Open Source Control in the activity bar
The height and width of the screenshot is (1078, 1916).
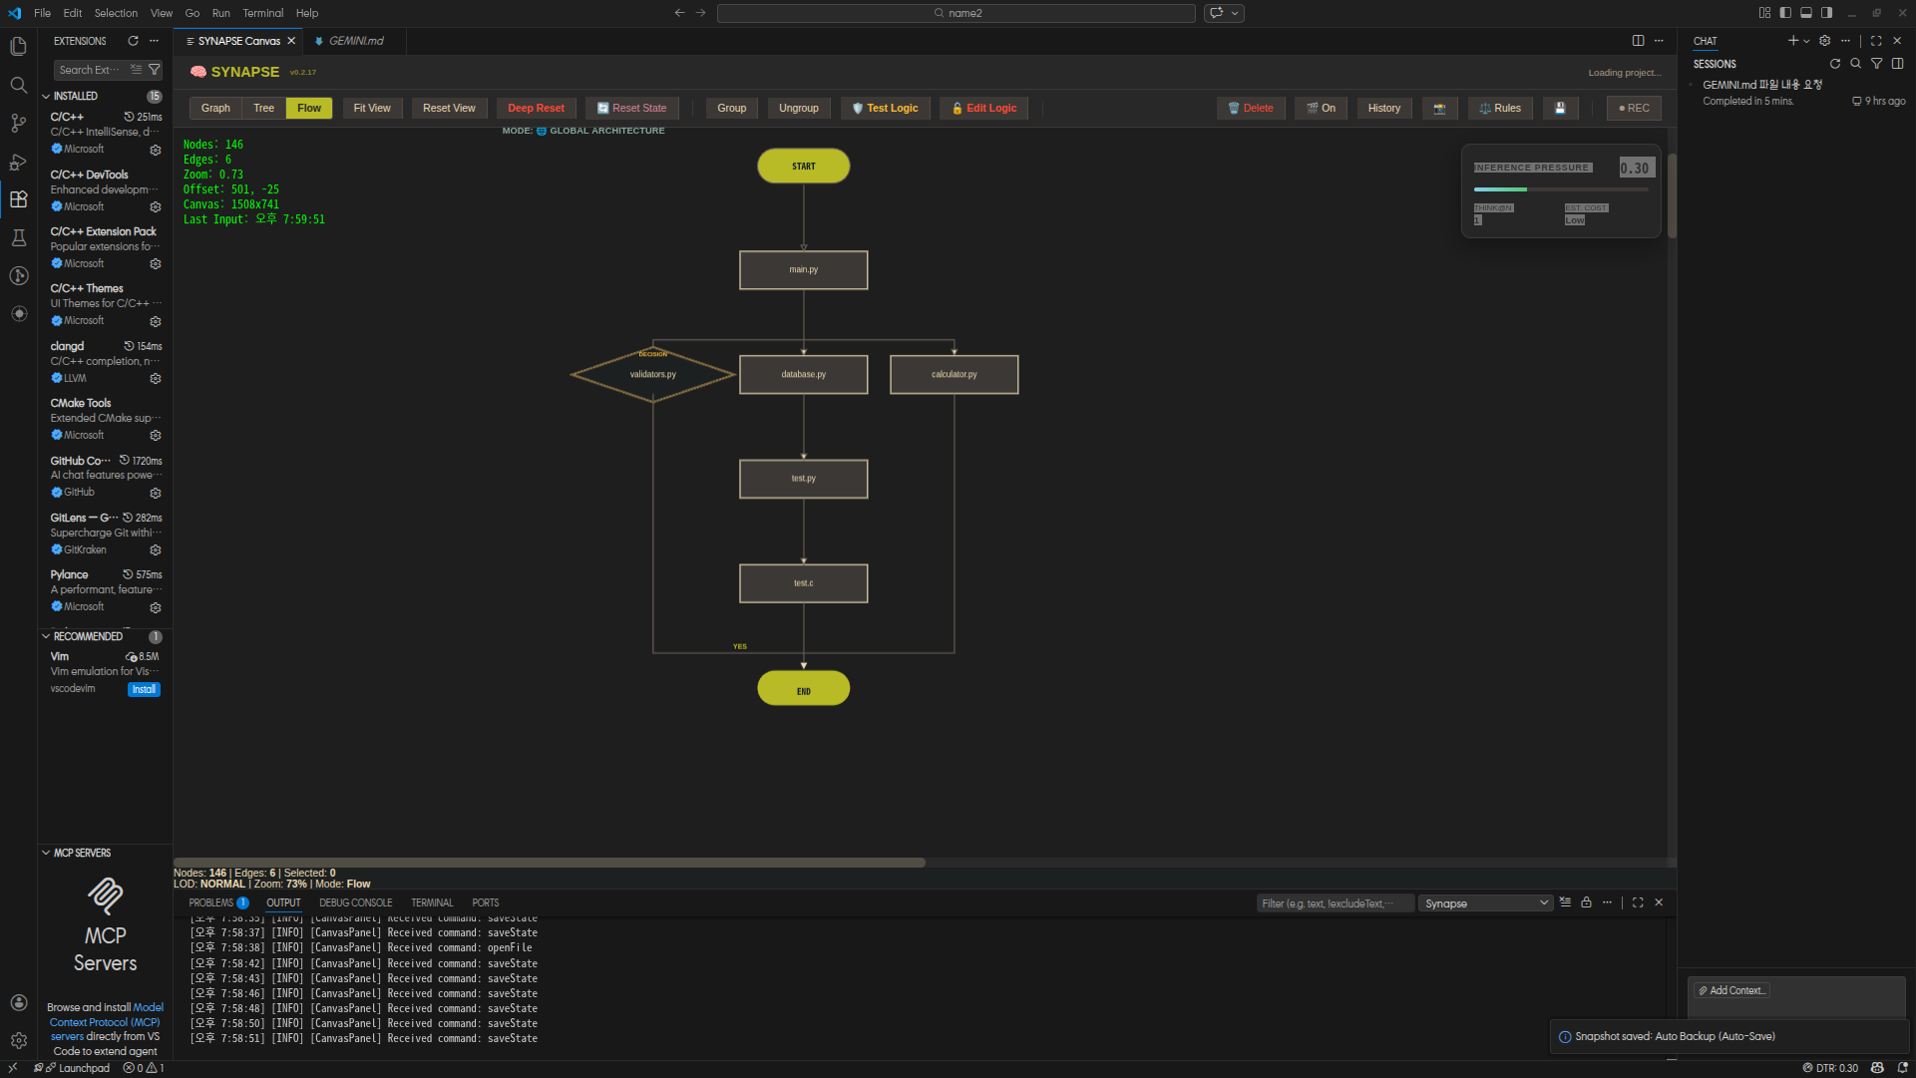pos(18,124)
